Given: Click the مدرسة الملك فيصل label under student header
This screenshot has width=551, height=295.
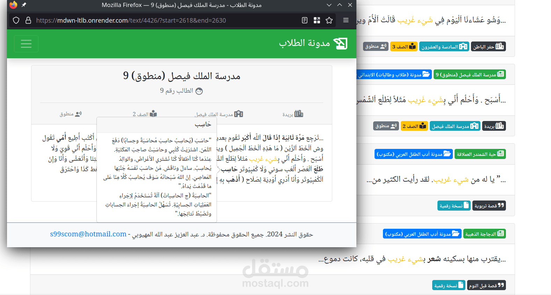Looking at the screenshot, I should pos(219,114).
